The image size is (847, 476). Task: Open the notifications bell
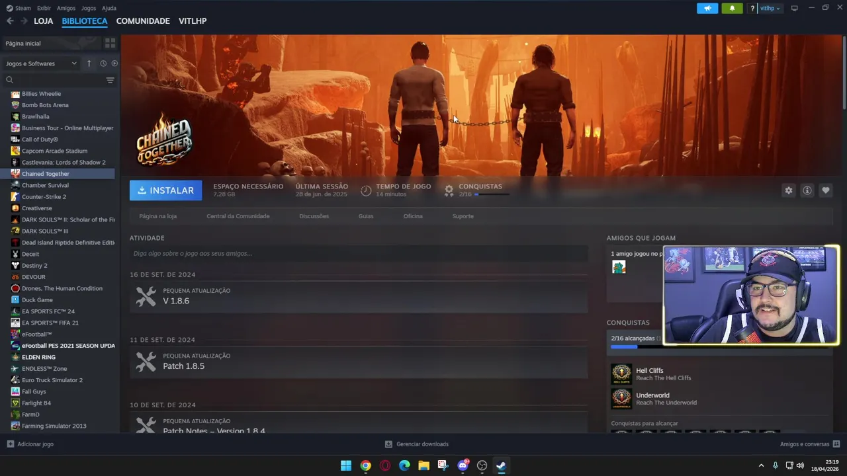pyautogui.click(x=732, y=8)
